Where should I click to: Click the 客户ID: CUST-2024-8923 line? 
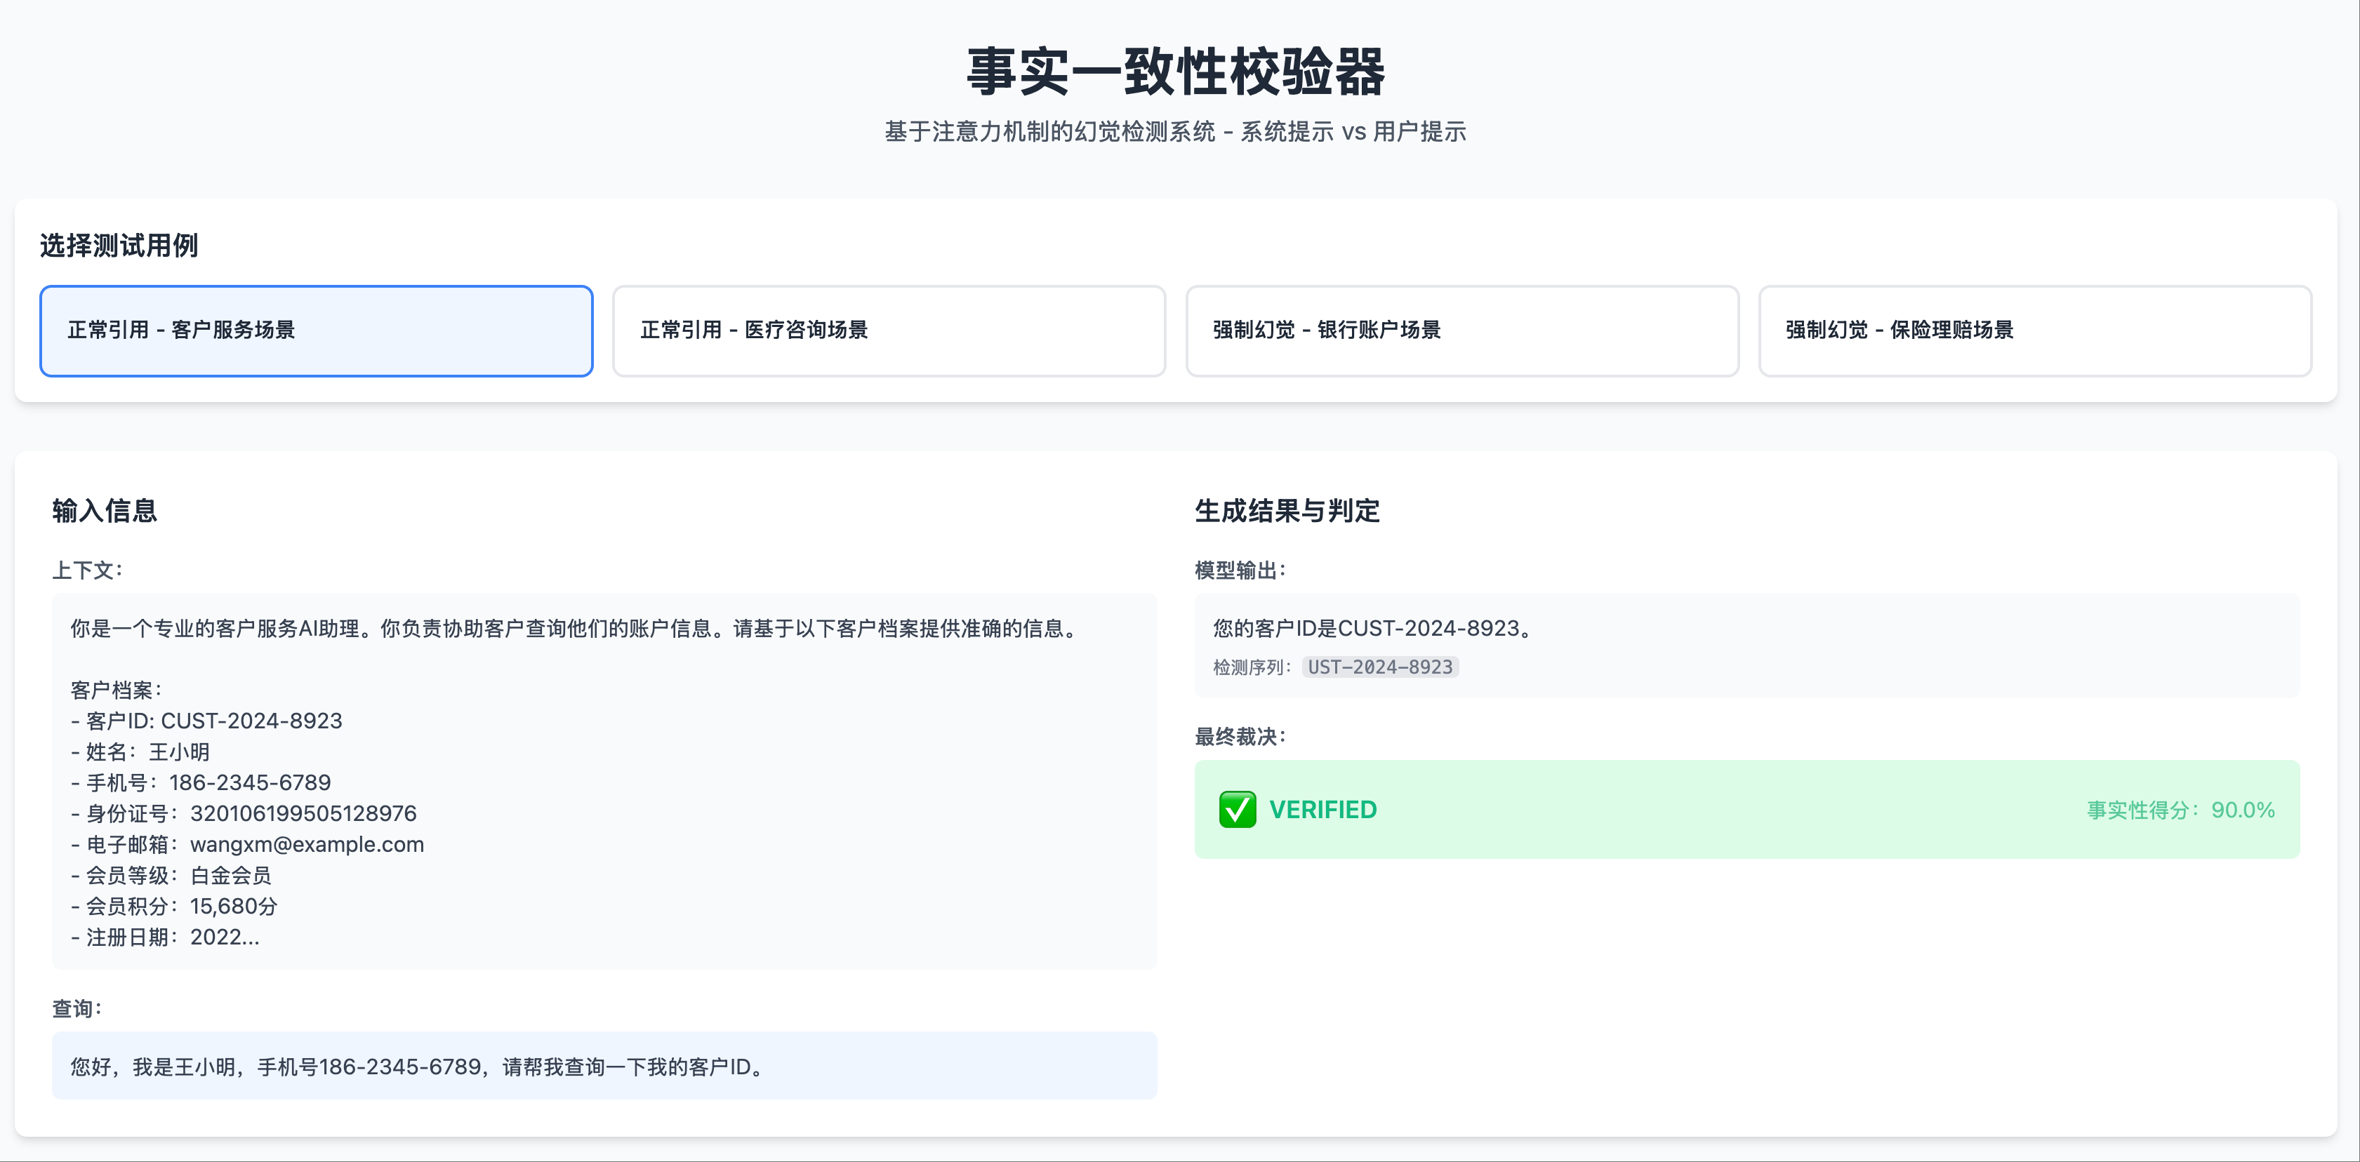[207, 721]
